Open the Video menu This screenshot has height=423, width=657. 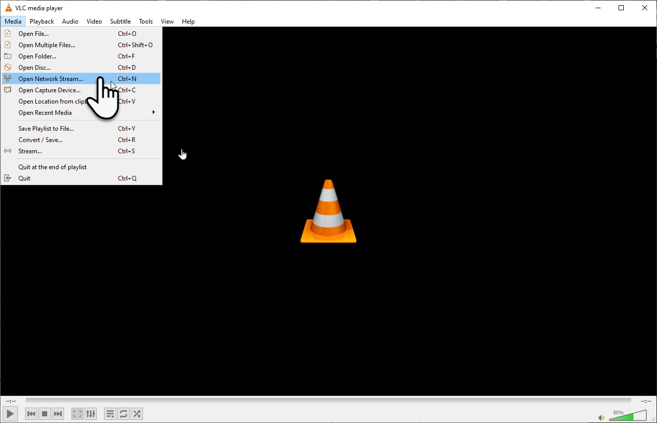click(94, 22)
